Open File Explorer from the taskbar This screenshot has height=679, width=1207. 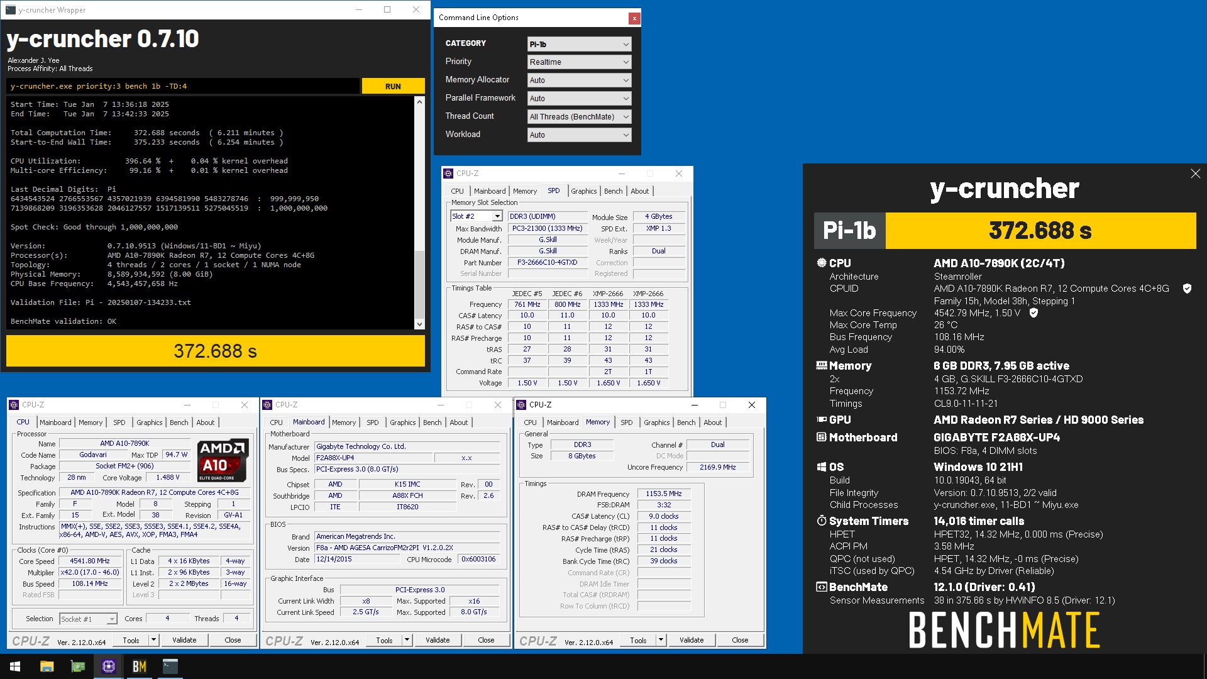(47, 666)
